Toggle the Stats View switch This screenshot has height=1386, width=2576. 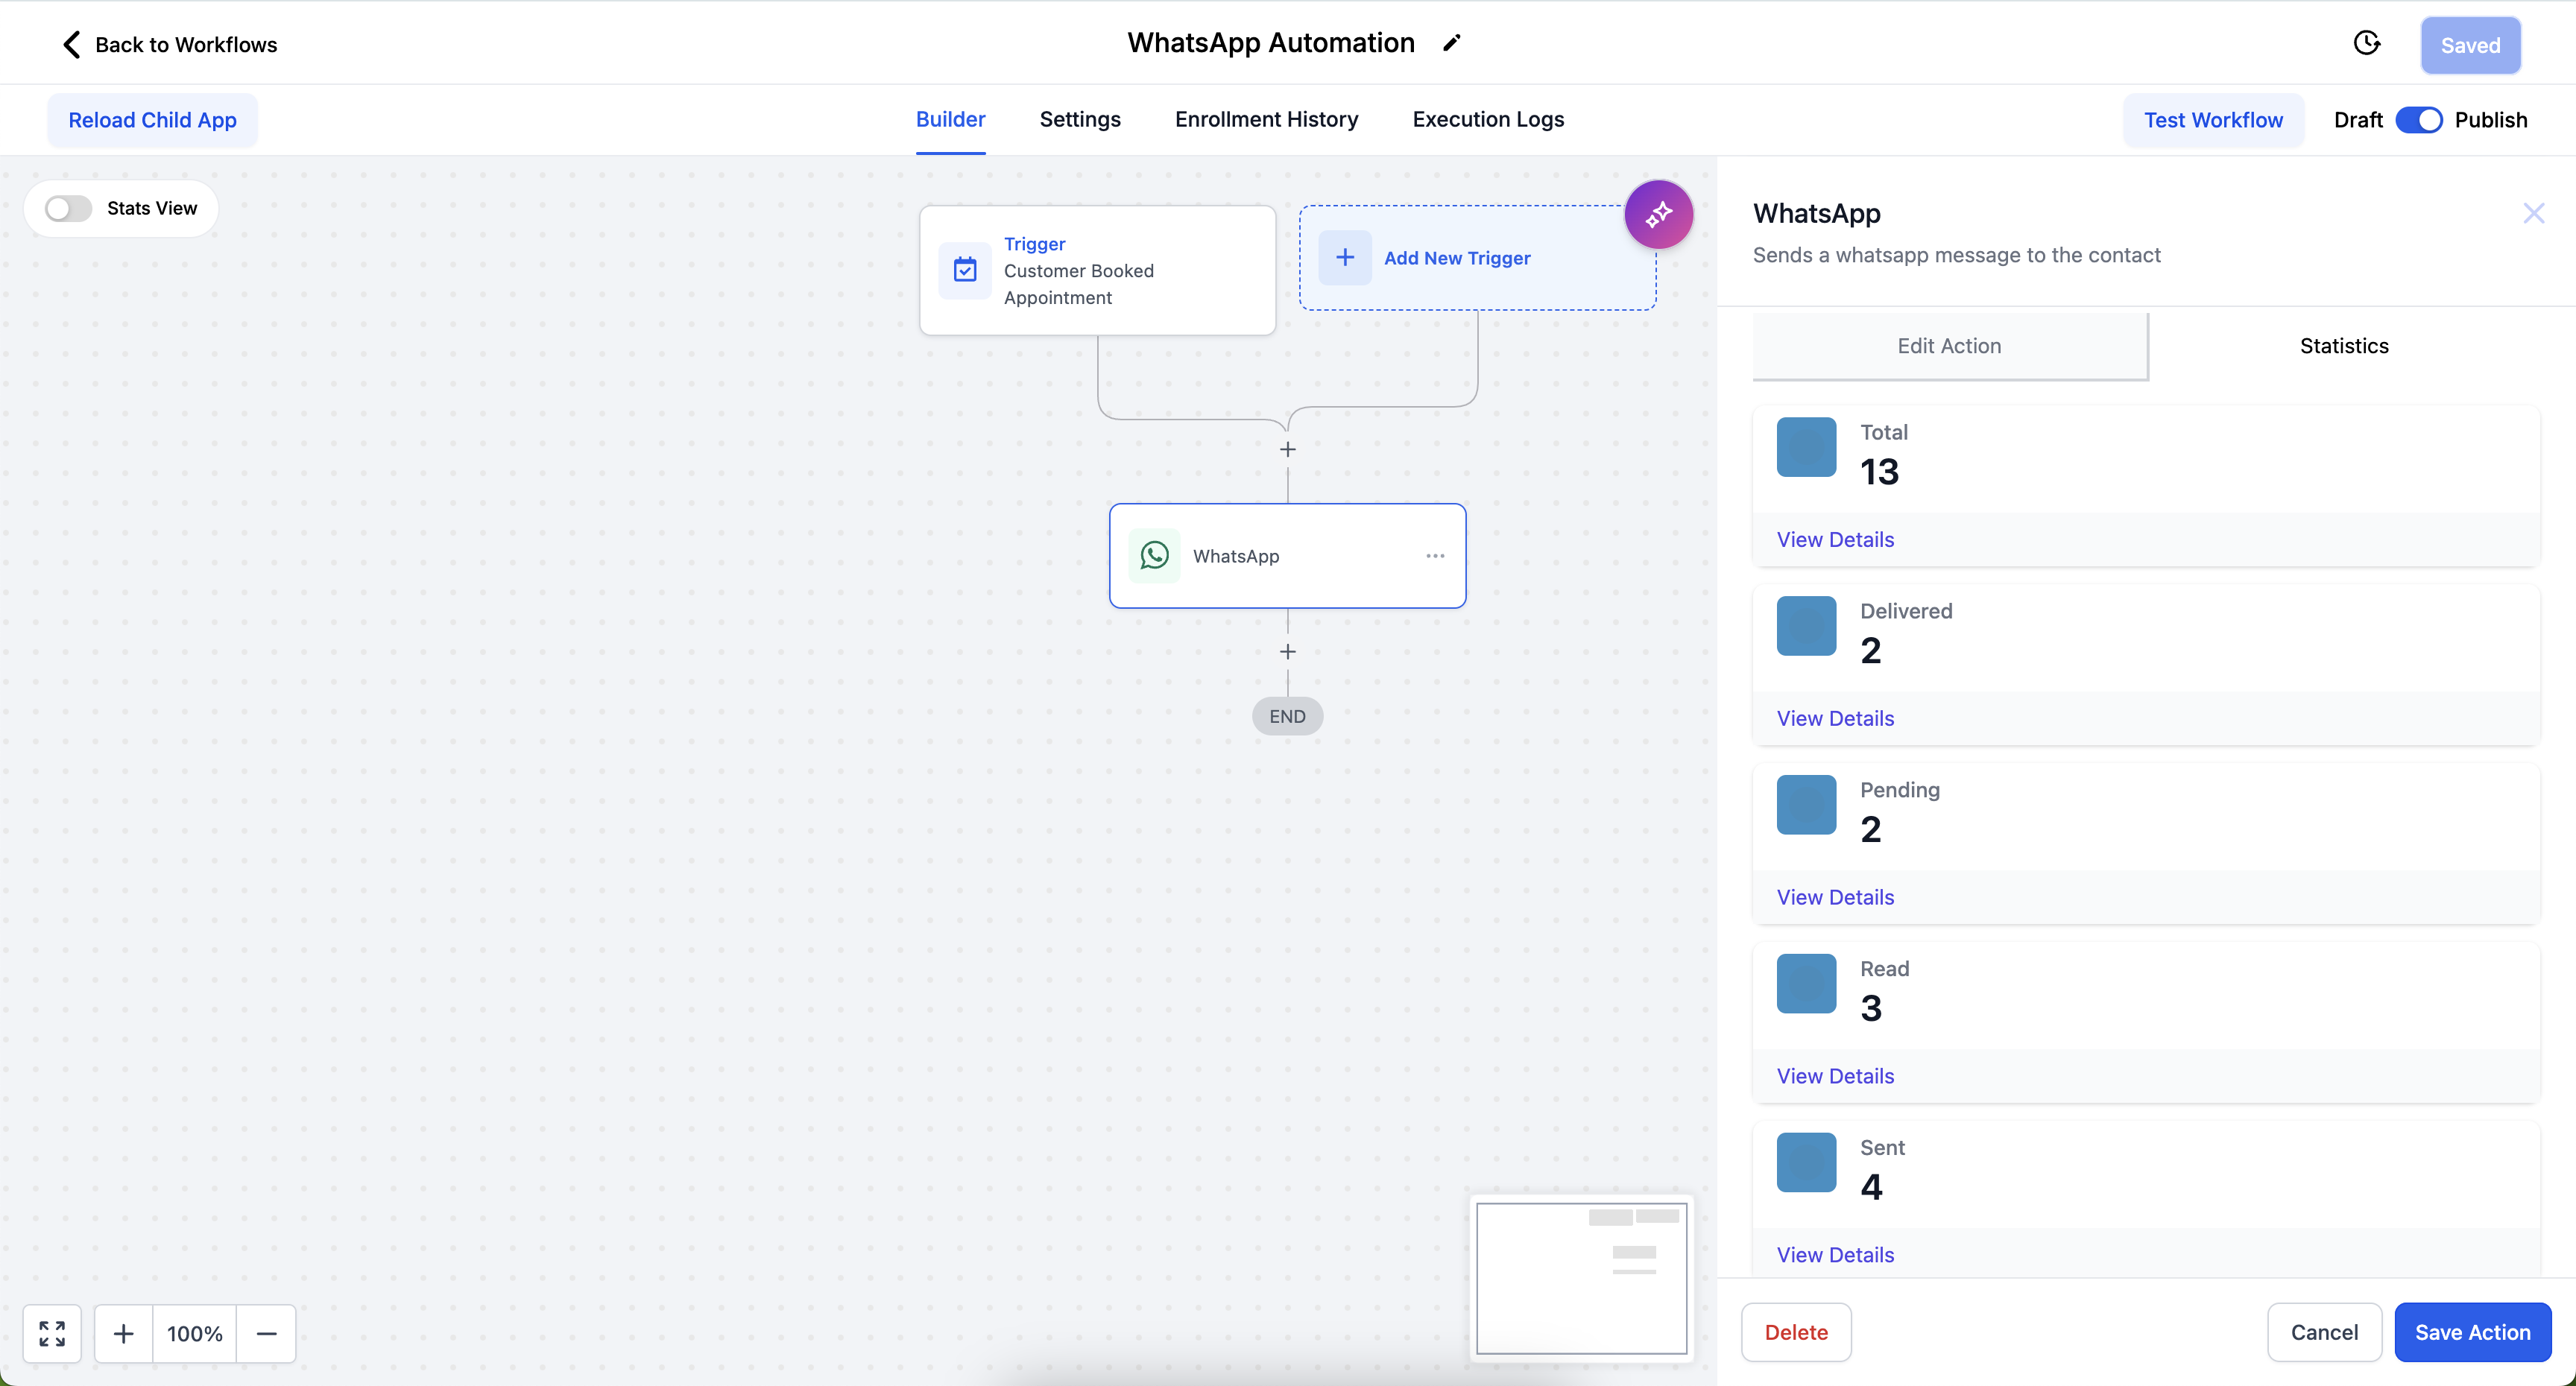point(69,208)
